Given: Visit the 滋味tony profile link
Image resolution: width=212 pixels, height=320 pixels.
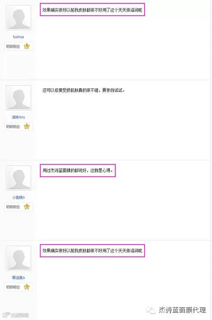Looking at the screenshot, I should (x=18, y=117).
